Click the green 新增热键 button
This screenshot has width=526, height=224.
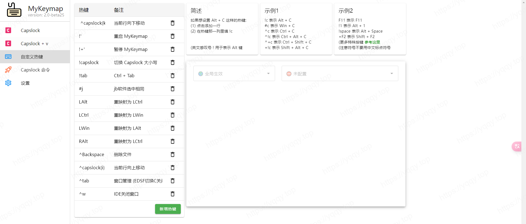[168, 209]
